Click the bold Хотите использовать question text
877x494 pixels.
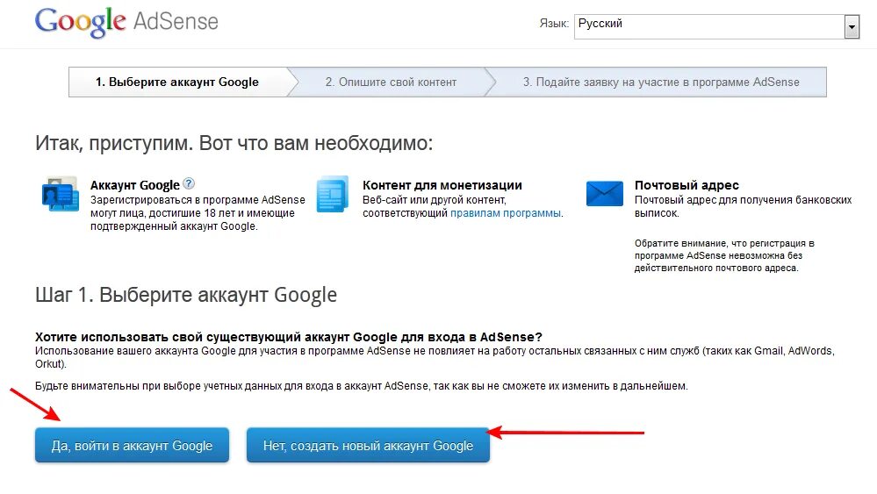(x=289, y=337)
